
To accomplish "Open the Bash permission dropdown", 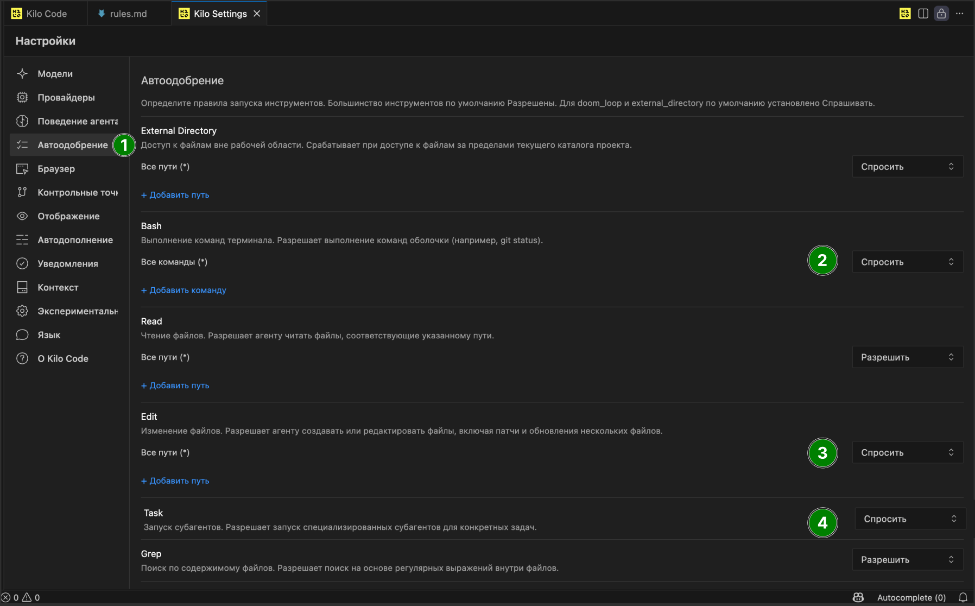I will tap(907, 262).
